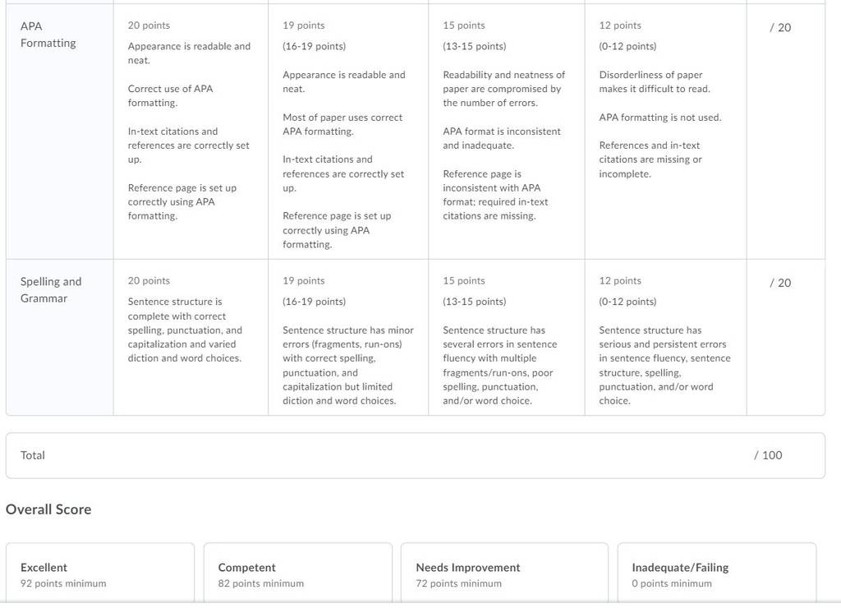The height and width of the screenshot is (608, 841).
Task: Select the Excellent overall score card
Action: point(100,573)
